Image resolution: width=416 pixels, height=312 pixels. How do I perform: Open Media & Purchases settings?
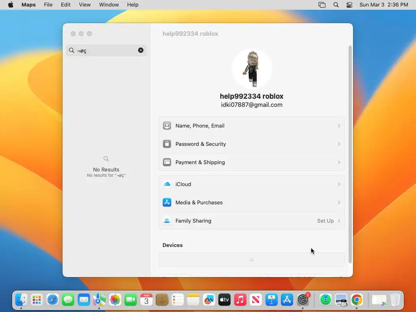[251, 202]
